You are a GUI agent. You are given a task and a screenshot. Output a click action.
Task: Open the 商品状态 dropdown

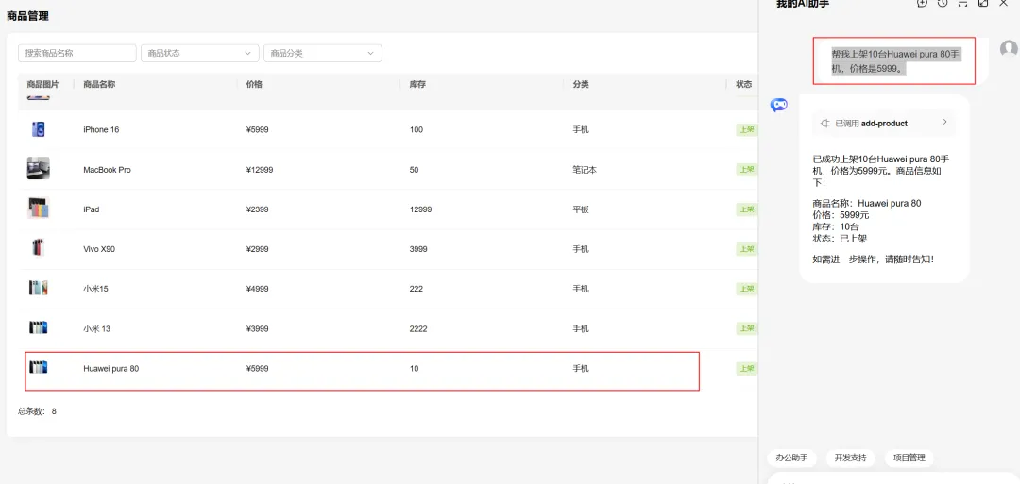tap(199, 53)
